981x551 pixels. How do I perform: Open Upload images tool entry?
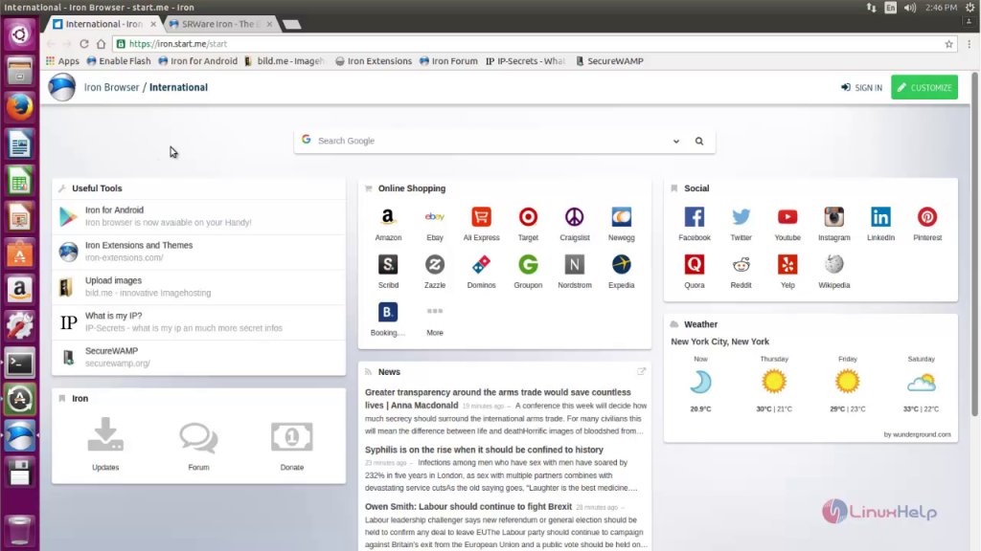pos(199,287)
